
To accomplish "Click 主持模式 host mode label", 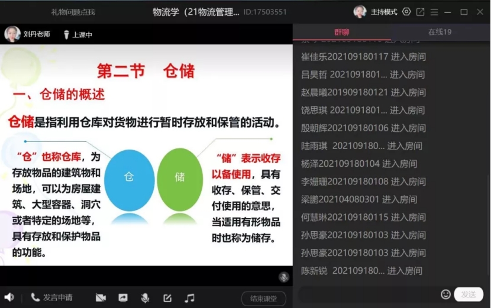I will 384,12.
